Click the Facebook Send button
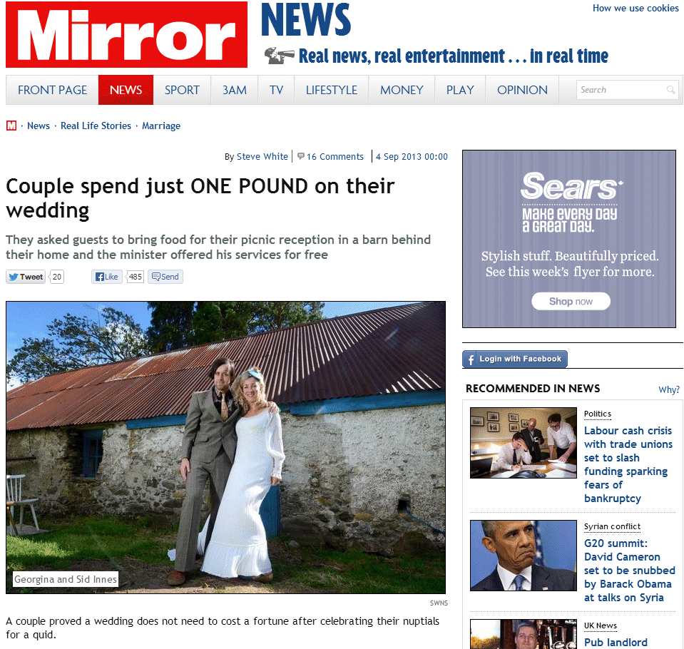Image resolution: width=684 pixels, height=649 pixels. pyautogui.click(x=165, y=277)
